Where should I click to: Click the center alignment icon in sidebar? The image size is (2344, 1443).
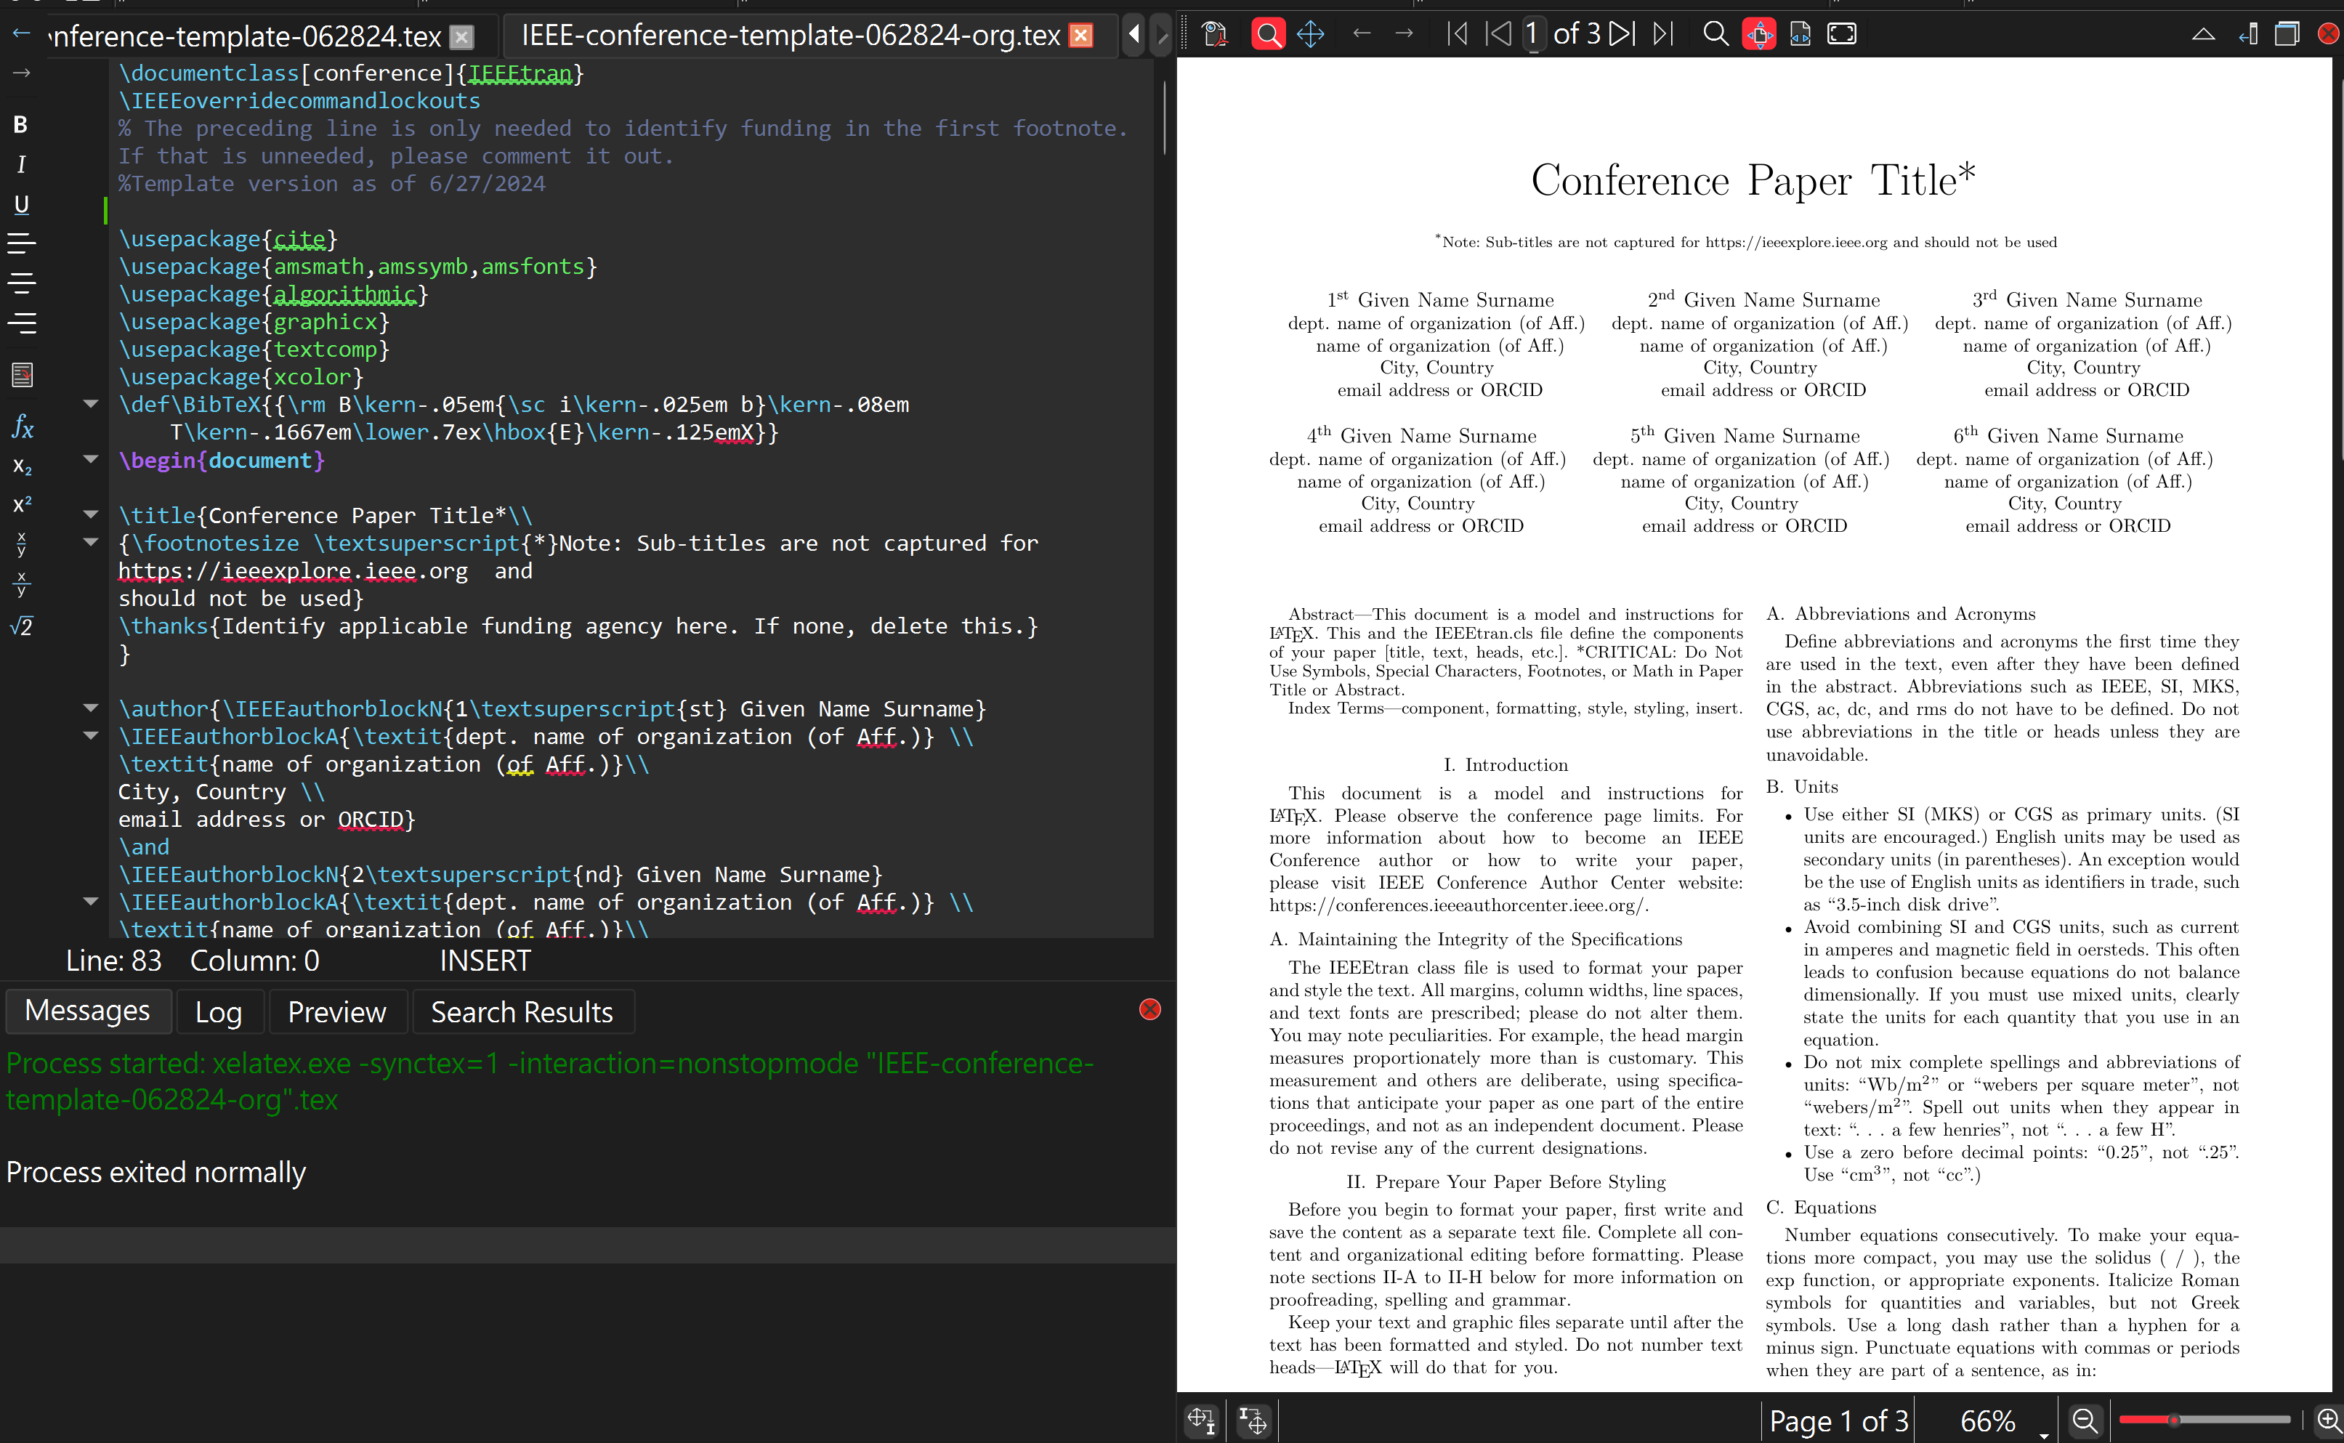(21, 283)
